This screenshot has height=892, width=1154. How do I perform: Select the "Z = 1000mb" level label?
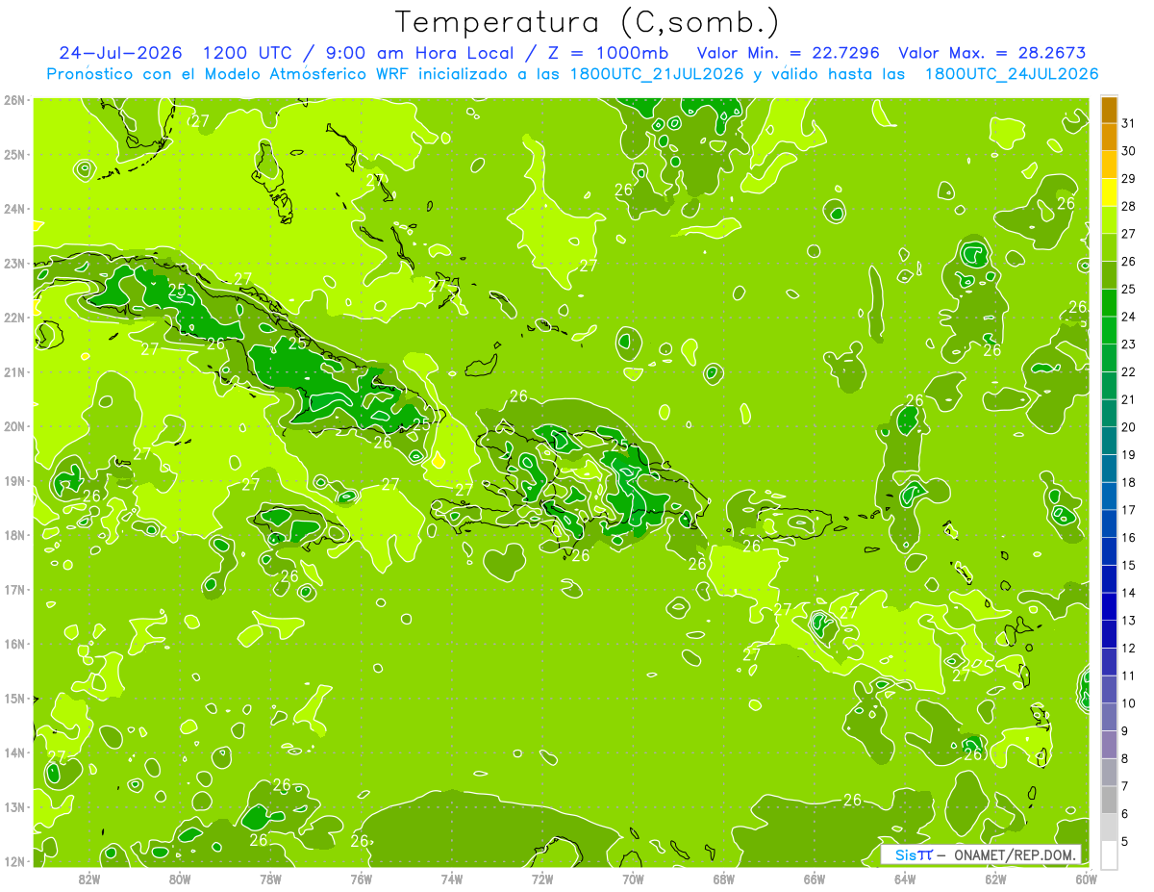609,53
